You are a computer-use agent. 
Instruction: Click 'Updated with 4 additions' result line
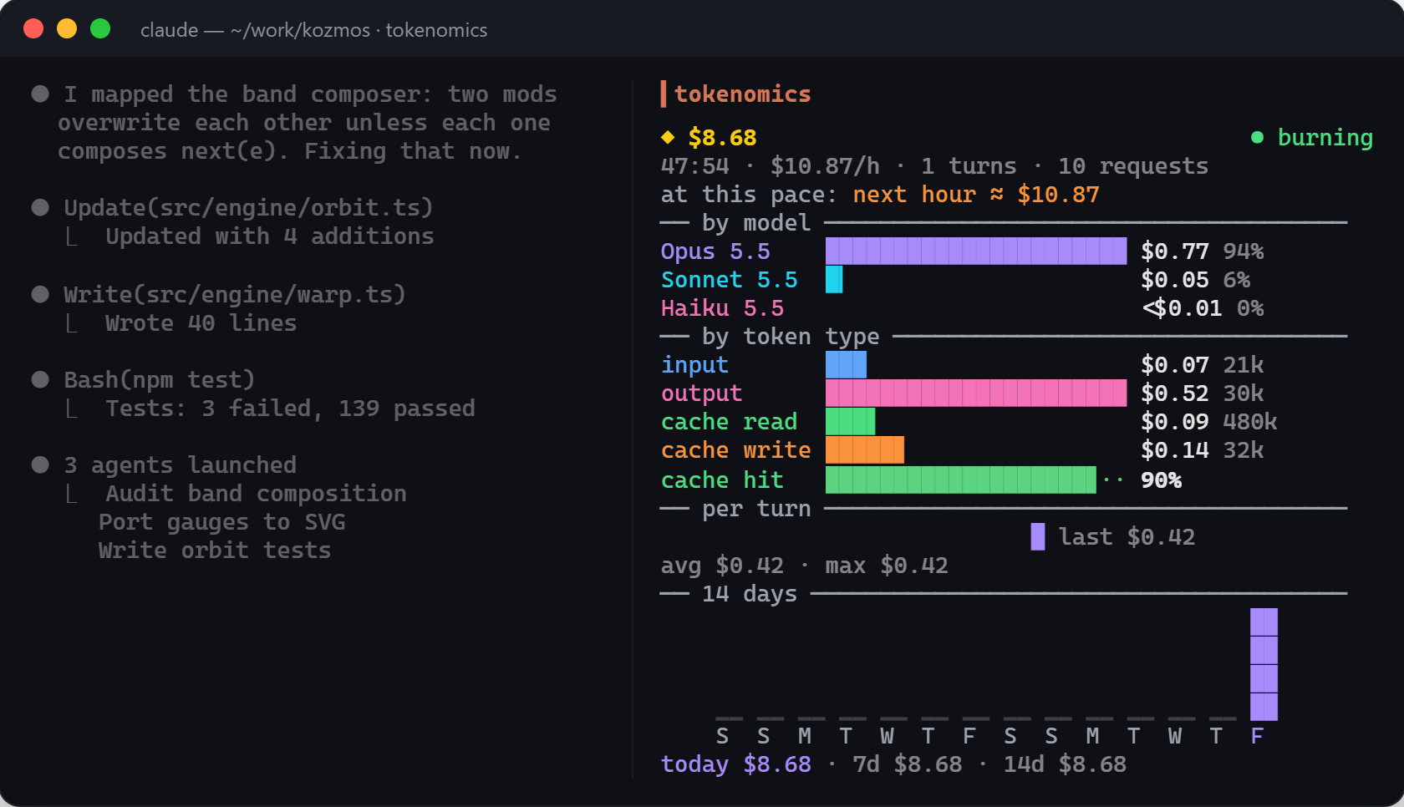coord(269,236)
